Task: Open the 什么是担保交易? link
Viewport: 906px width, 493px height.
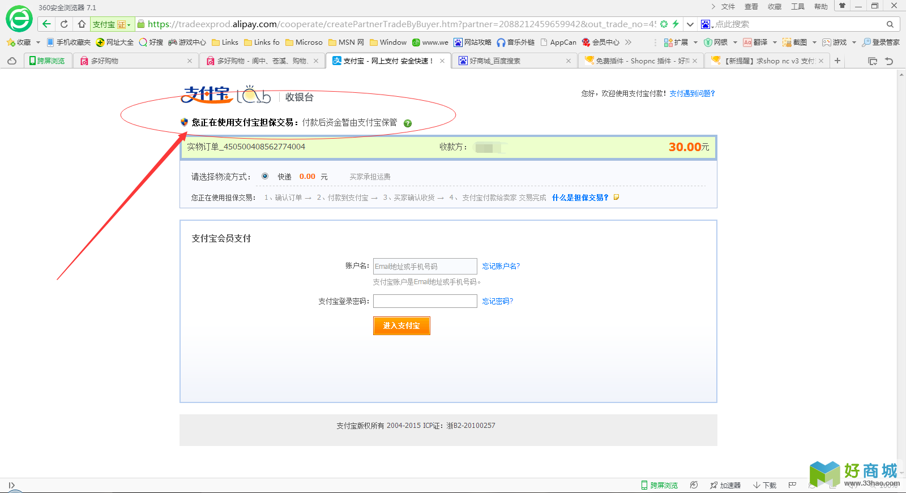Action: coord(580,198)
